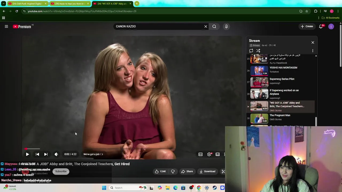Expand the 'We've got a job!' chapter
342x192 pixels.
point(93,154)
